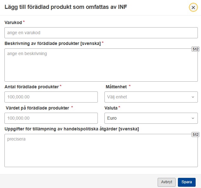Close the dialog with the X icon
This screenshot has height=188, width=201.
[x=193, y=7]
